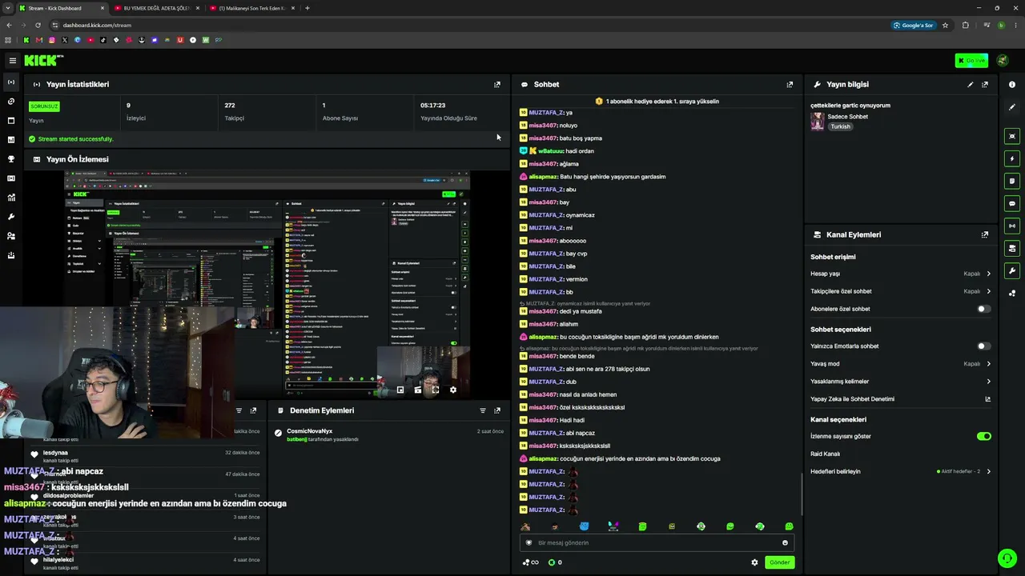Click the SORUNSUZ stream status badge

pyautogui.click(x=44, y=106)
